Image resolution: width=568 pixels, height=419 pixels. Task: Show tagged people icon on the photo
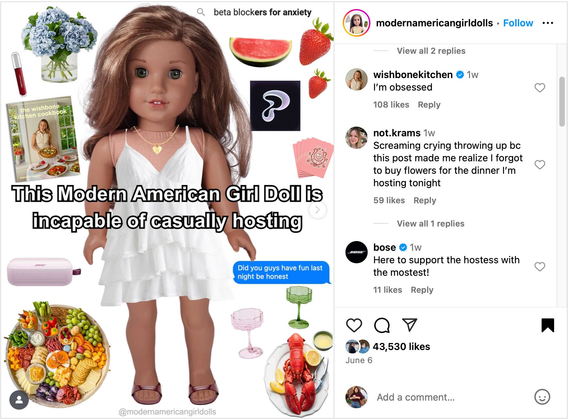click(19, 400)
